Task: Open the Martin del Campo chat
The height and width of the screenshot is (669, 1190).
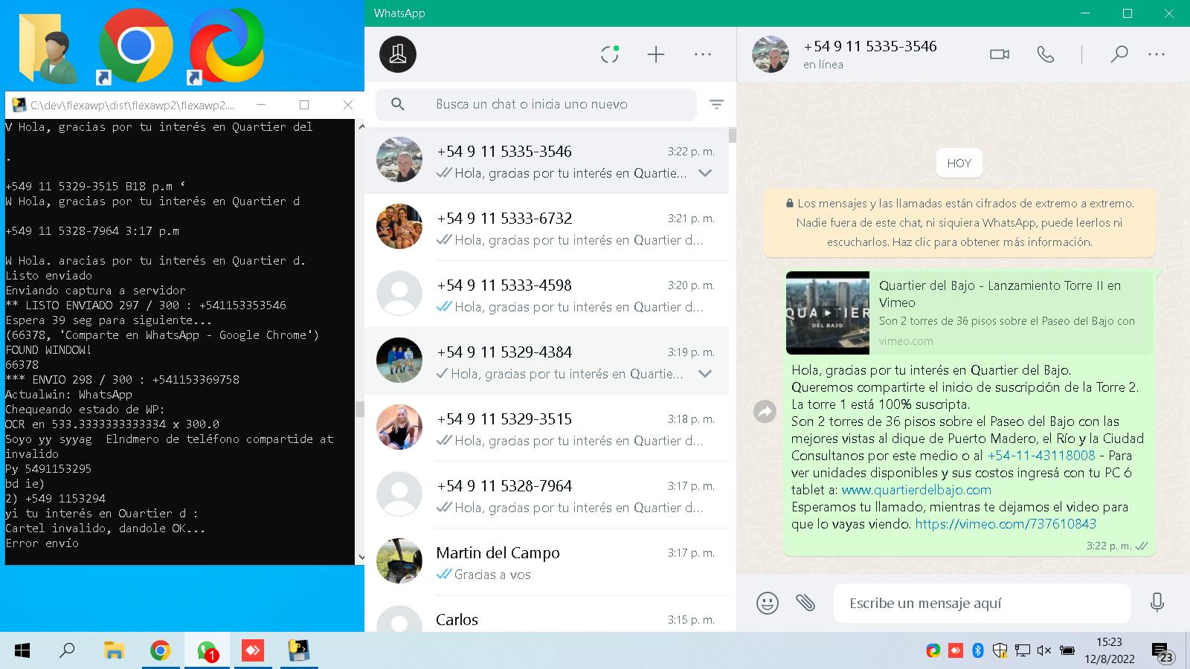Action: (546, 562)
